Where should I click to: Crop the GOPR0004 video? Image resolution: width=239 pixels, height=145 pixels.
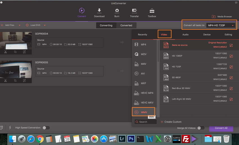pos(15,52)
